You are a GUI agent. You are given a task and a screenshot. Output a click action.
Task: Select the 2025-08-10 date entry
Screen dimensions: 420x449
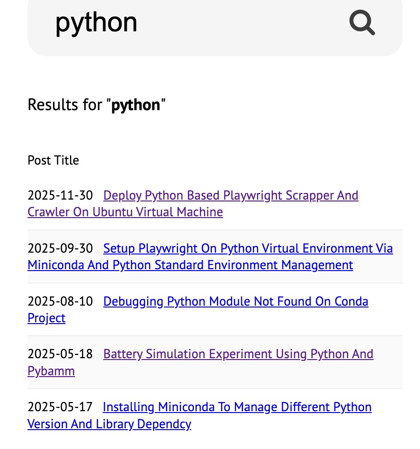click(60, 301)
